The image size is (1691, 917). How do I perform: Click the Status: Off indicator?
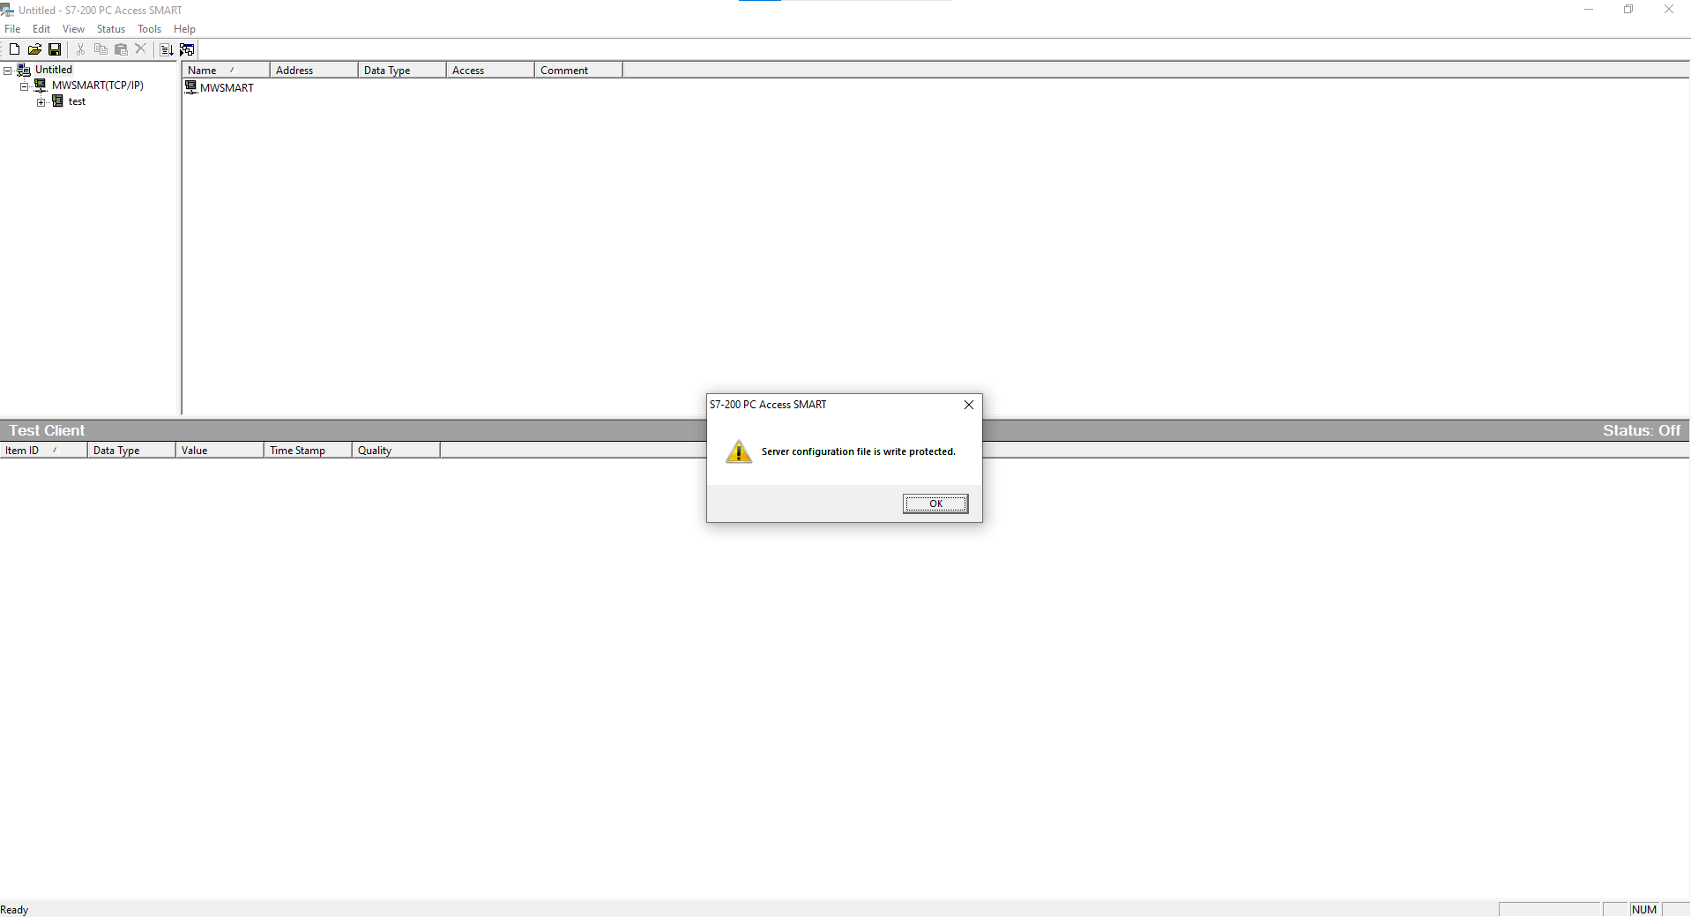[x=1642, y=430]
